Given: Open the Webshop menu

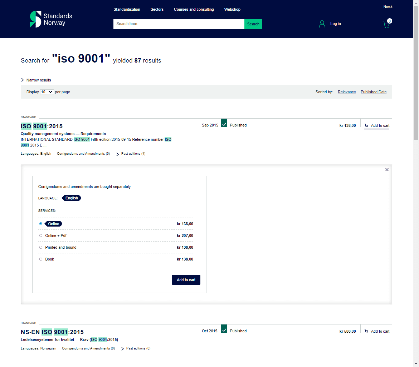Looking at the screenshot, I should [x=232, y=9].
